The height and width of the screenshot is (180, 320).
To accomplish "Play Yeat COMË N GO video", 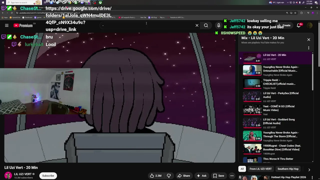I will click(275, 110).
